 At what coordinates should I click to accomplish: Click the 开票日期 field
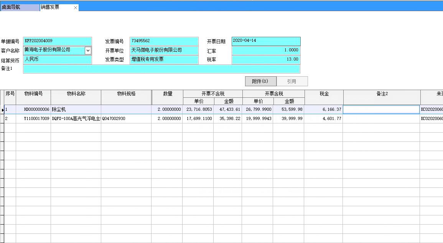click(x=266, y=41)
